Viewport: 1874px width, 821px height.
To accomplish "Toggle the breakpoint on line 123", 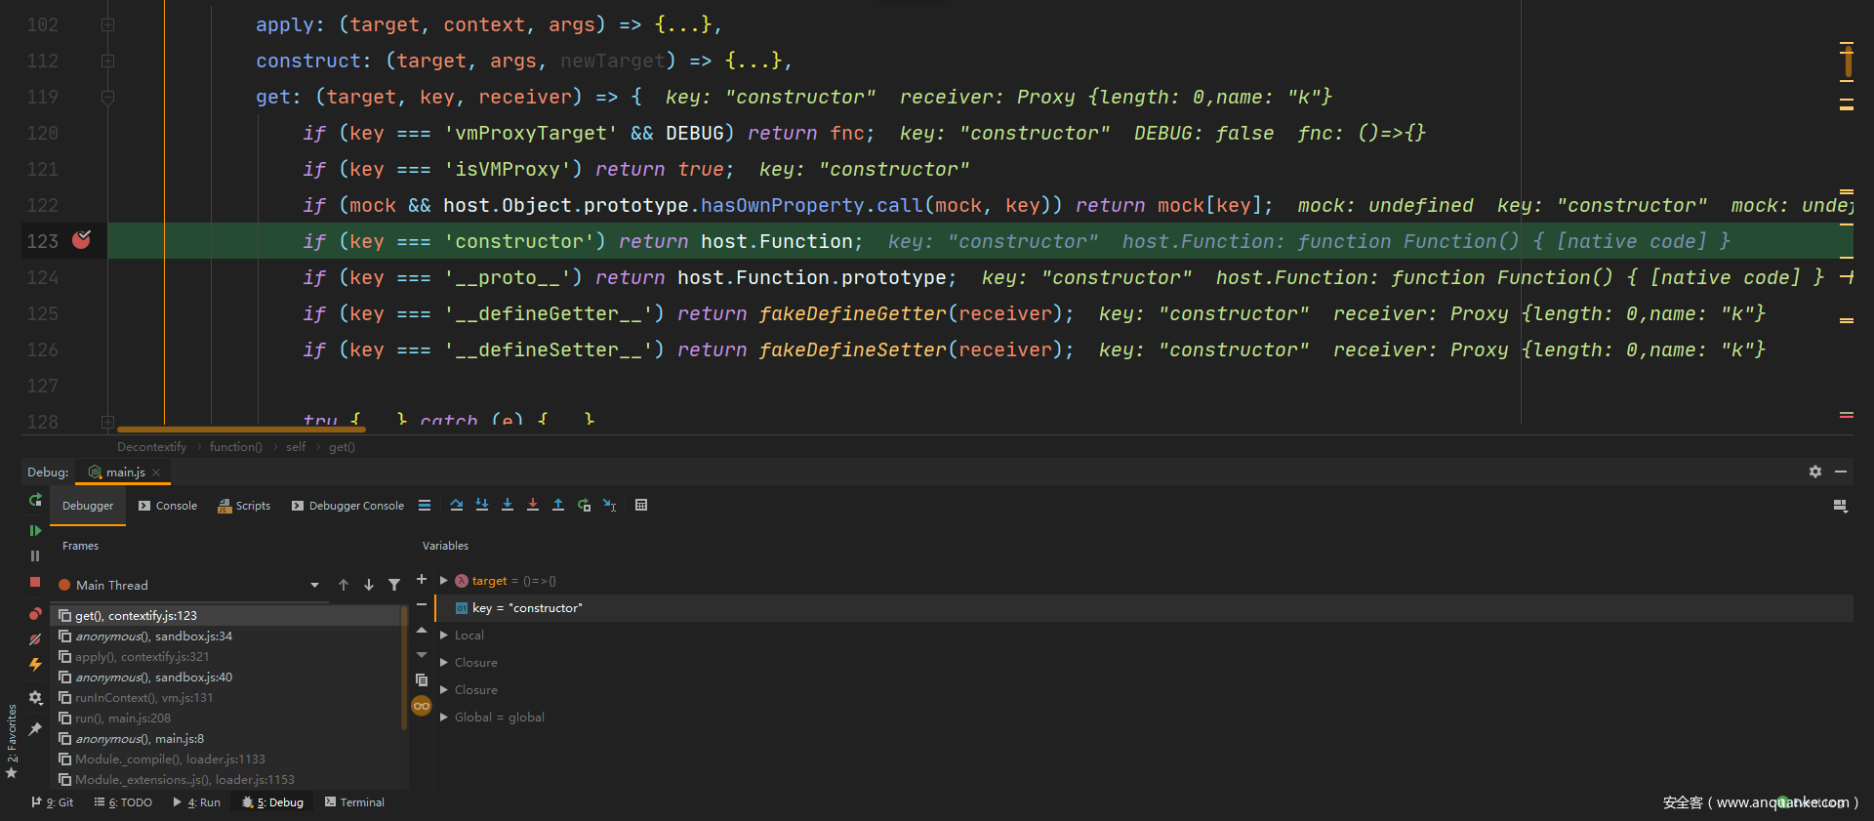I will coord(81,240).
